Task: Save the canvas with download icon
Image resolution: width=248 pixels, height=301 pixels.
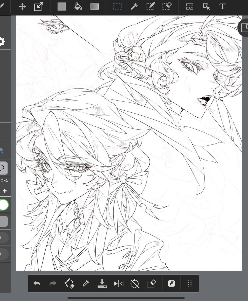Action: [x=102, y=283]
